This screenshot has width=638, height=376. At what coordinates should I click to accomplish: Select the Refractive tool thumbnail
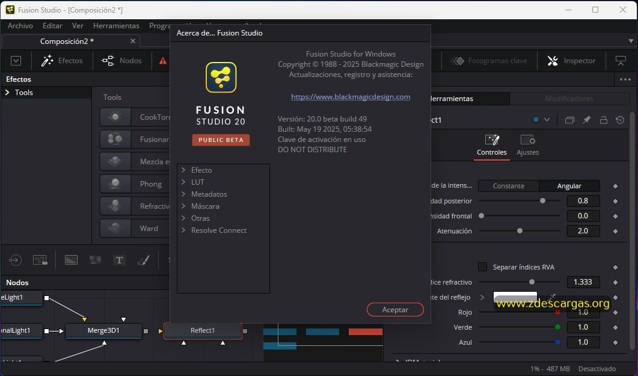coord(115,206)
